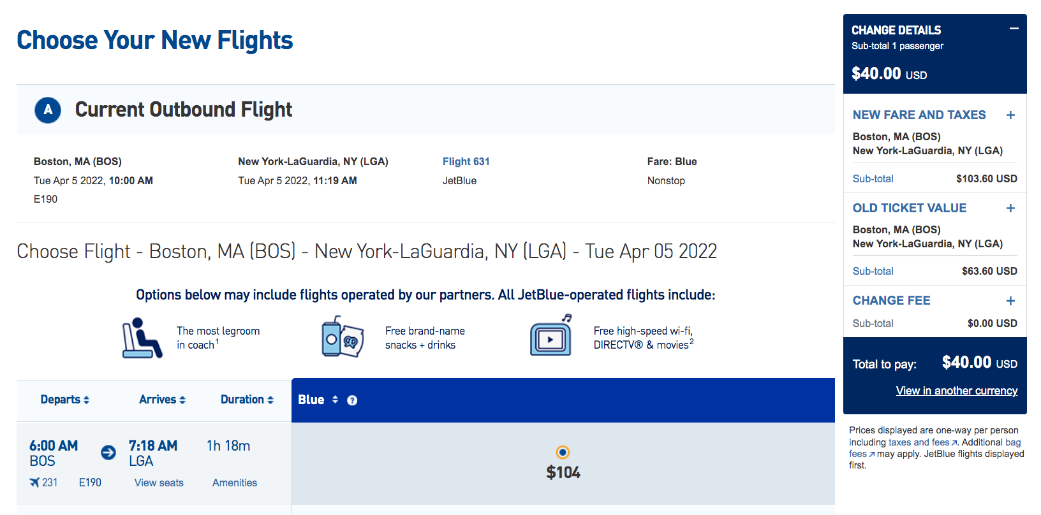Click the legroom seat icon
Screen dimensions: 1041x515
tap(142, 338)
